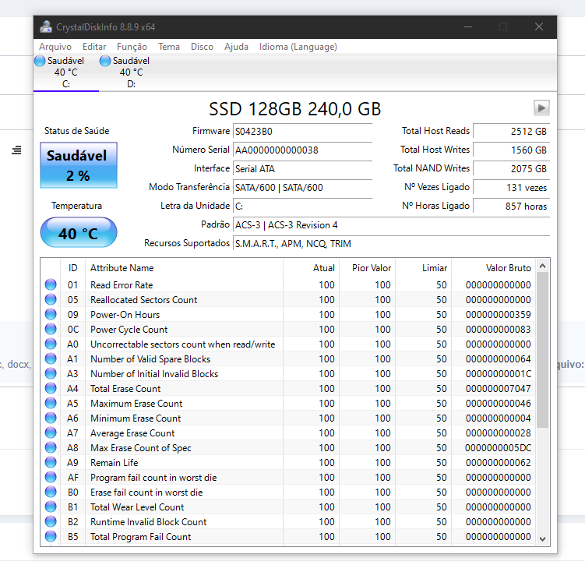The image size is (585, 579).
Task: Click the attribute list scrollbar thumb
Action: (x=542, y=350)
